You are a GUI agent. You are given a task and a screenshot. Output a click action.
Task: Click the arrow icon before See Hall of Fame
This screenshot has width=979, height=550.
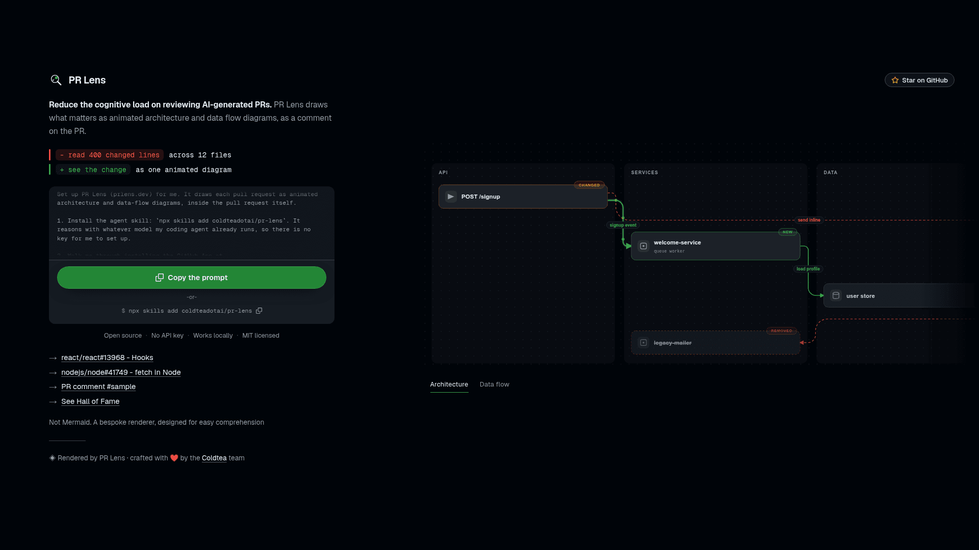[x=53, y=402]
